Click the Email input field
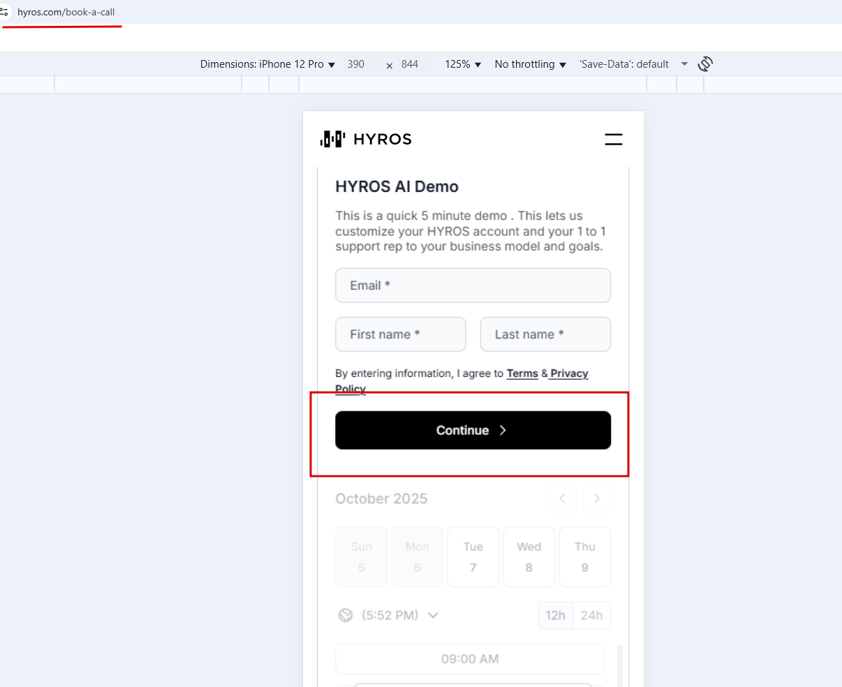This screenshot has height=687, width=842. 473,286
